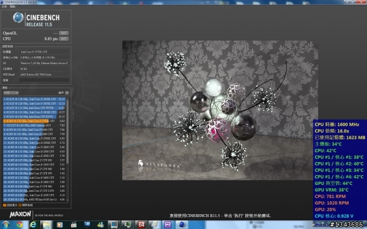Click the Cinebench globe logo
The height and width of the screenshot is (229, 367).
click(x=18, y=18)
